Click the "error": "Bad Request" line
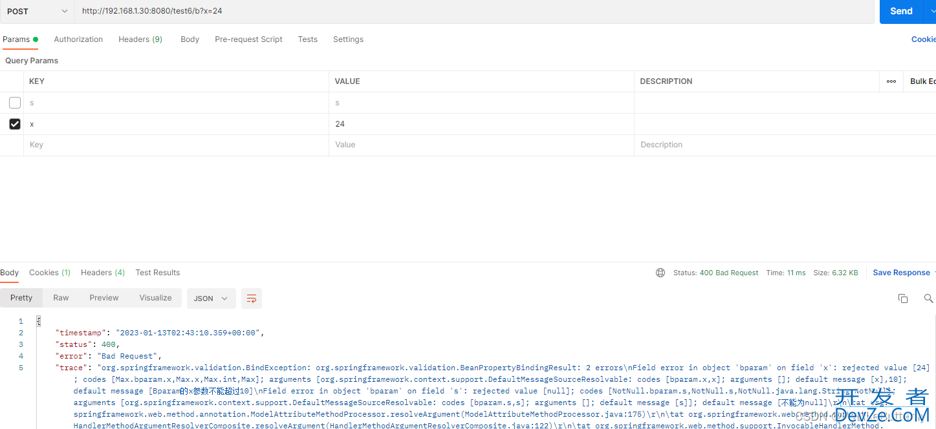The width and height of the screenshot is (936, 429). point(108,356)
